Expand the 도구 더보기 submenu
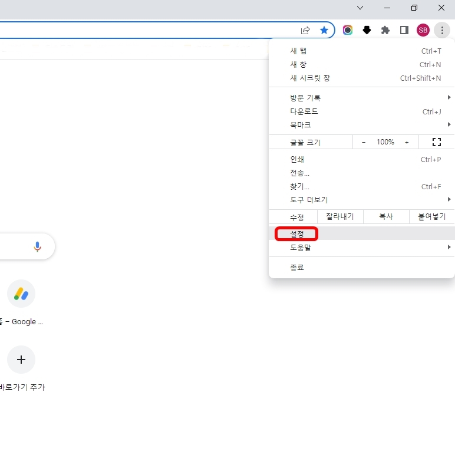The width and height of the screenshot is (455, 461). pyautogui.click(x=362, y=200)
